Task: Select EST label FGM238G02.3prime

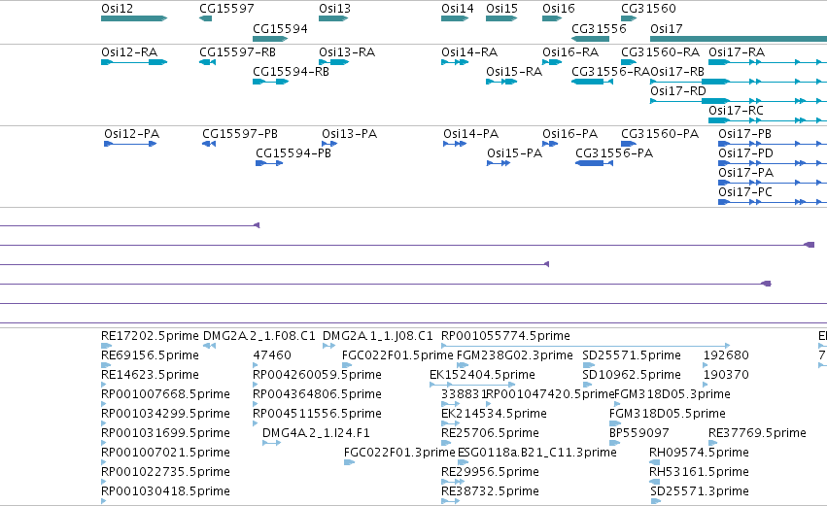Action: [514, 355]
